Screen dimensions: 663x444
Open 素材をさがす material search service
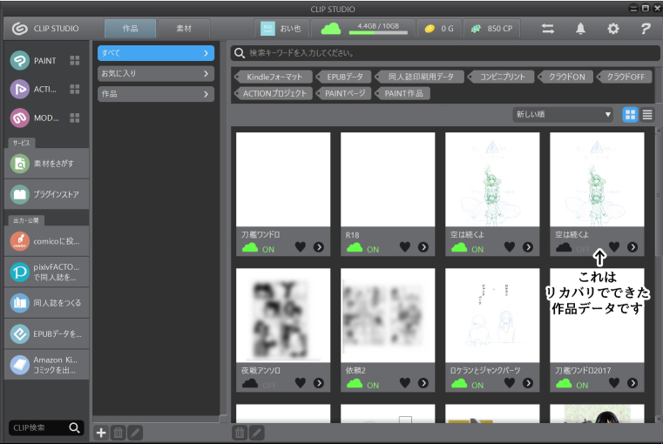[46, 163]
